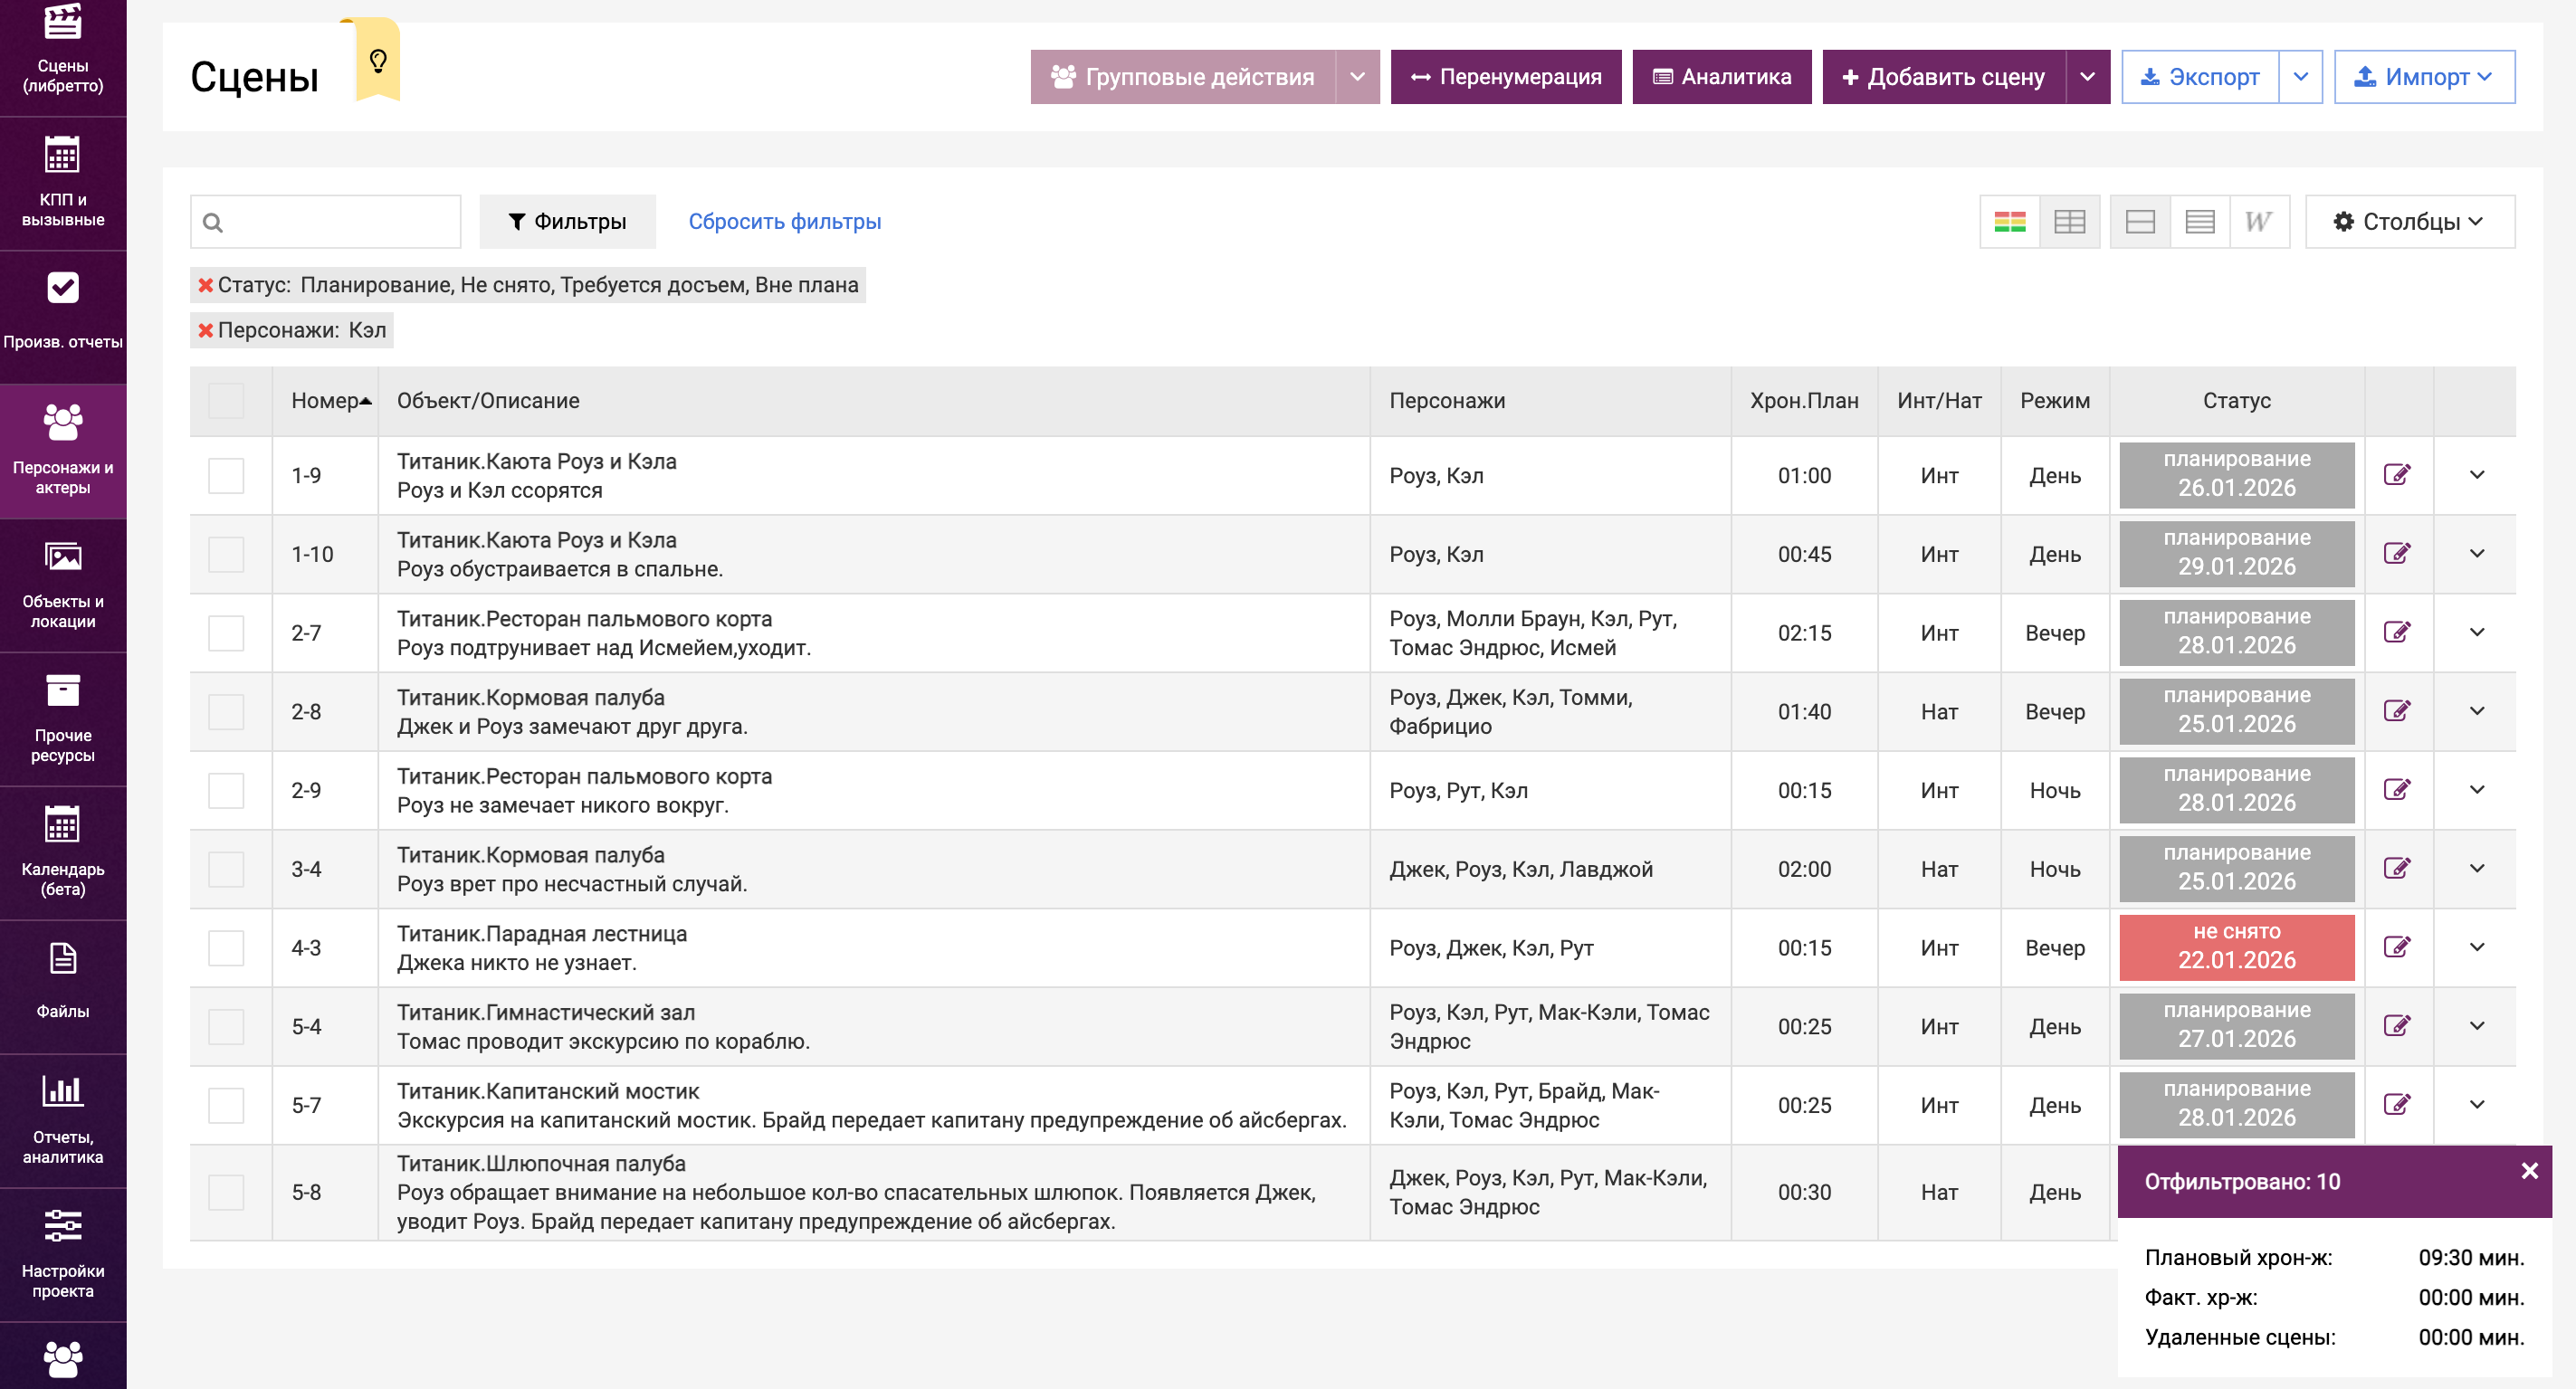Screen dimensions: 2576x1389
Task: Open Добавить сцену dropdown arrow
Action: pyautogui.click(x=2087, y=77)
